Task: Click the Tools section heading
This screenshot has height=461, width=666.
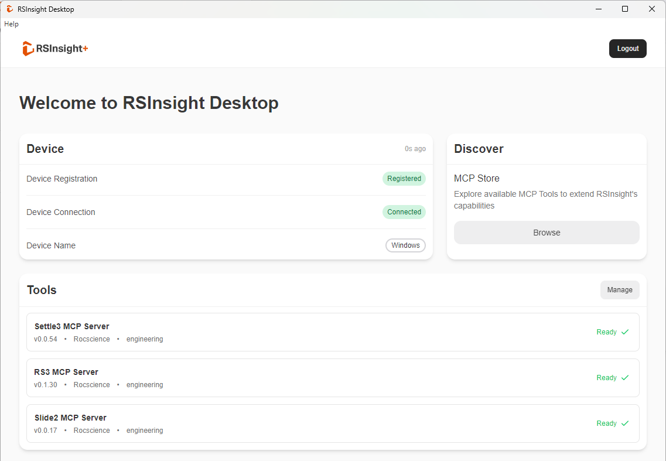Action: (42, 290)
